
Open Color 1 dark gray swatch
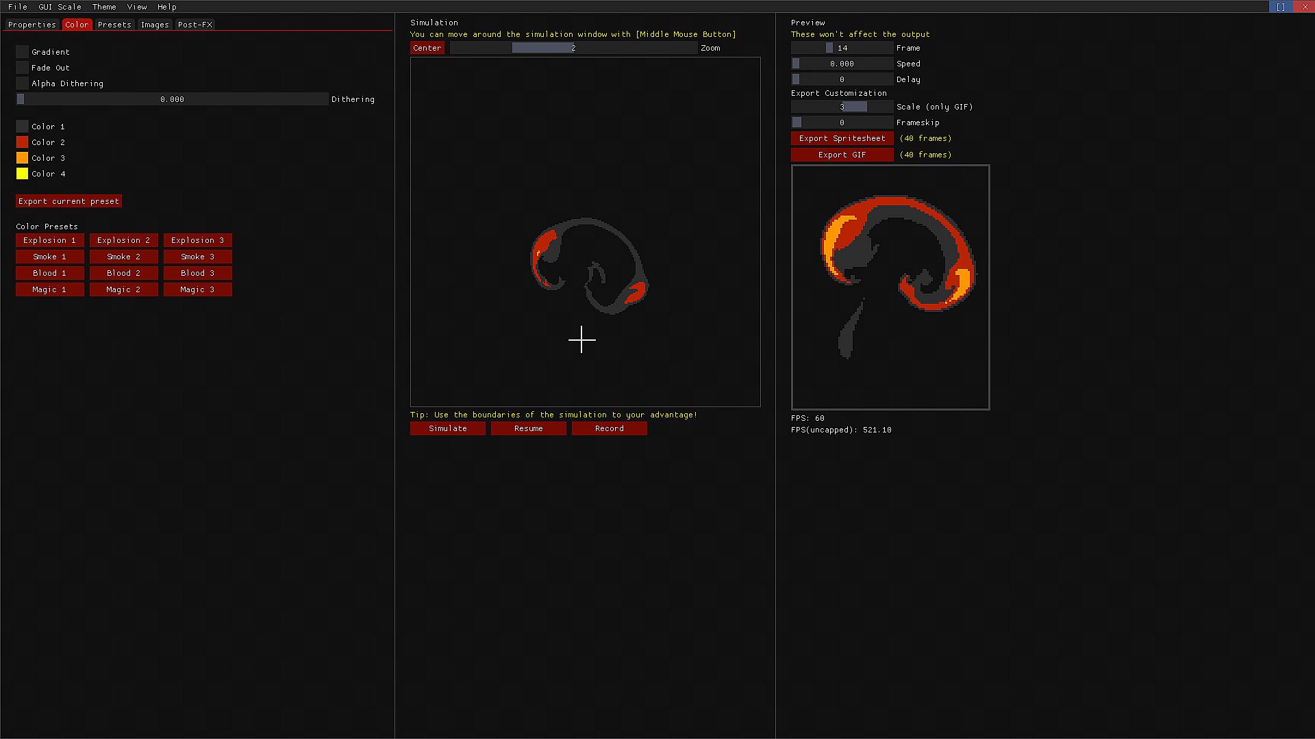coord(23,127)
